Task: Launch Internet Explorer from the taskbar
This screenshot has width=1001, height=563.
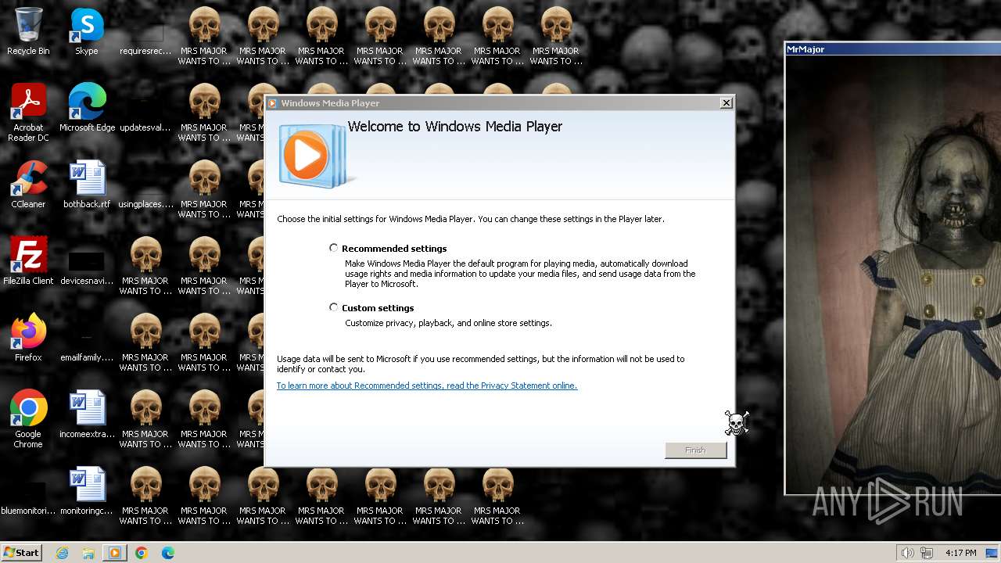Action: click(63, 553)
